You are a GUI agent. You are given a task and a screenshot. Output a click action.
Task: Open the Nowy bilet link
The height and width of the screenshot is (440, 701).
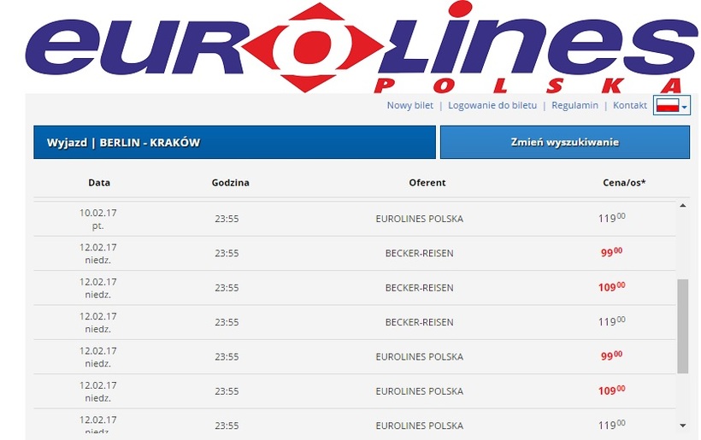pos(410,105)
